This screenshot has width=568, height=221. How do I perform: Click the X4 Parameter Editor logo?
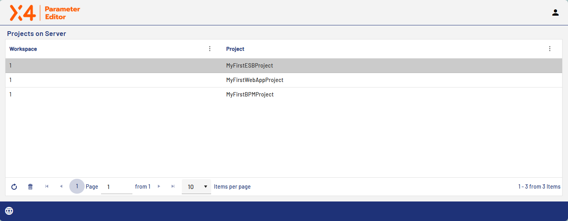[x=45, y=13]
